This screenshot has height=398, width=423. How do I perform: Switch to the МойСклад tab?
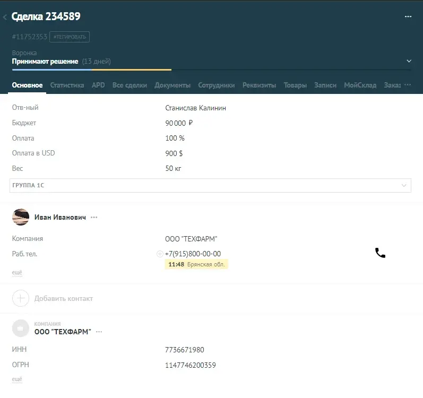click(360, 85)
